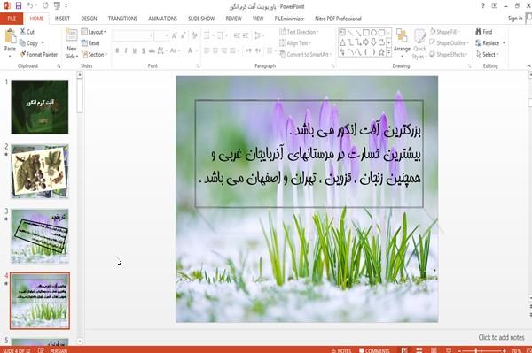Image resolution: width=532 pixels, height=353 pixels.
Task: Open Quick Styles gallery
Action: click(419, 44)
